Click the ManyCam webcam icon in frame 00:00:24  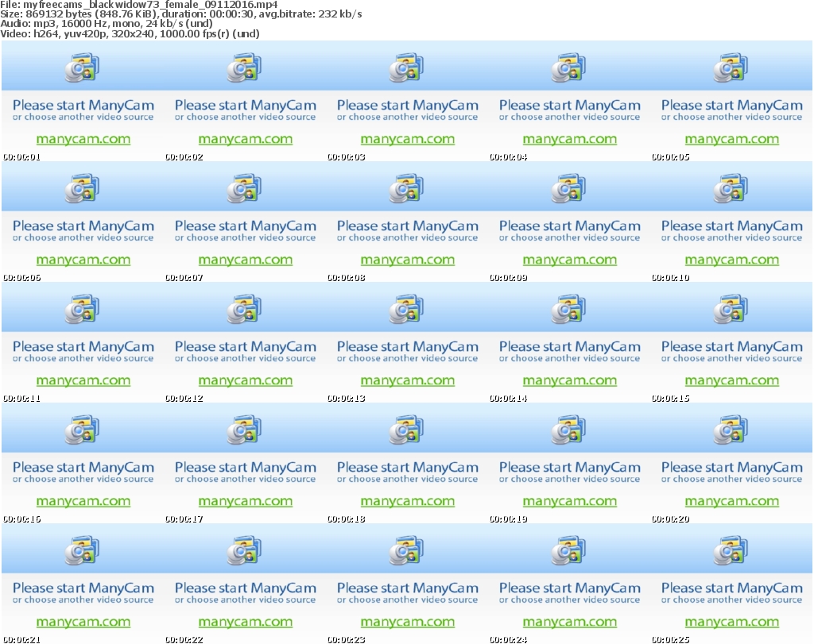[568, 550]
